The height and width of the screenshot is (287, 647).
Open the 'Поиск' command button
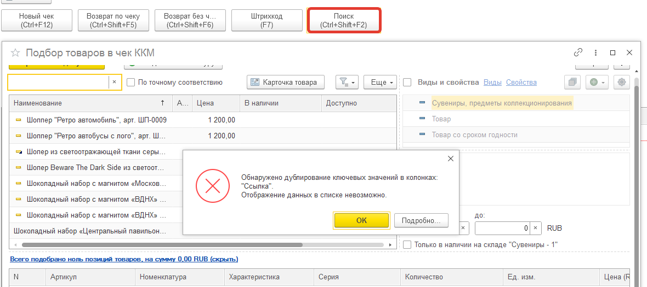pyautogui.click(x=344, y=21)
